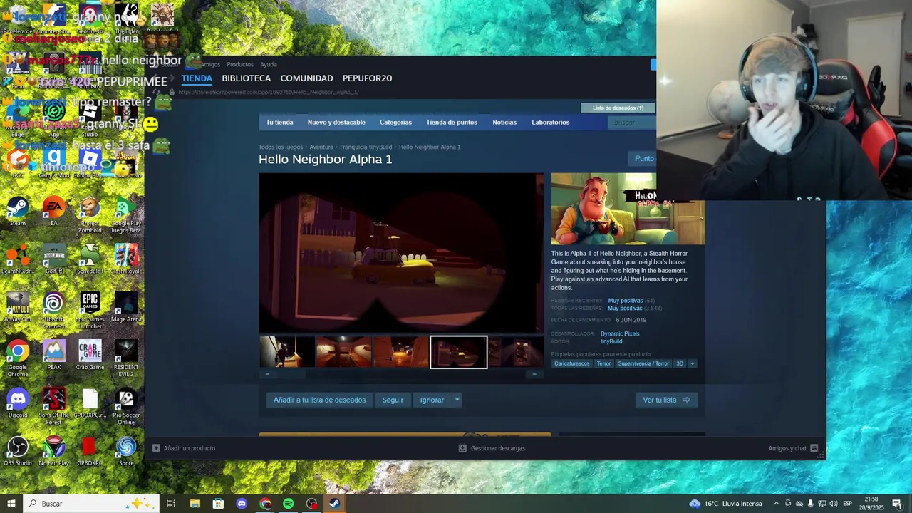The image size is (912, 513).
Task: Click the Ignorar button
Action: tap(432, 400)
